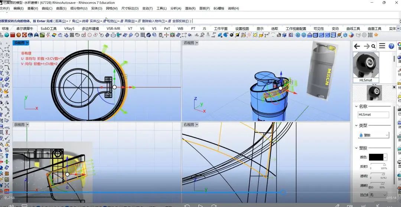Close the material preview with the X

pos(394,87)
